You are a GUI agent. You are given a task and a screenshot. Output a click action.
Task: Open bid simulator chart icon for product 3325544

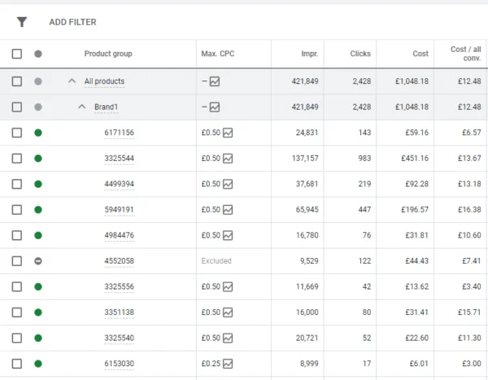pos(229,158)
